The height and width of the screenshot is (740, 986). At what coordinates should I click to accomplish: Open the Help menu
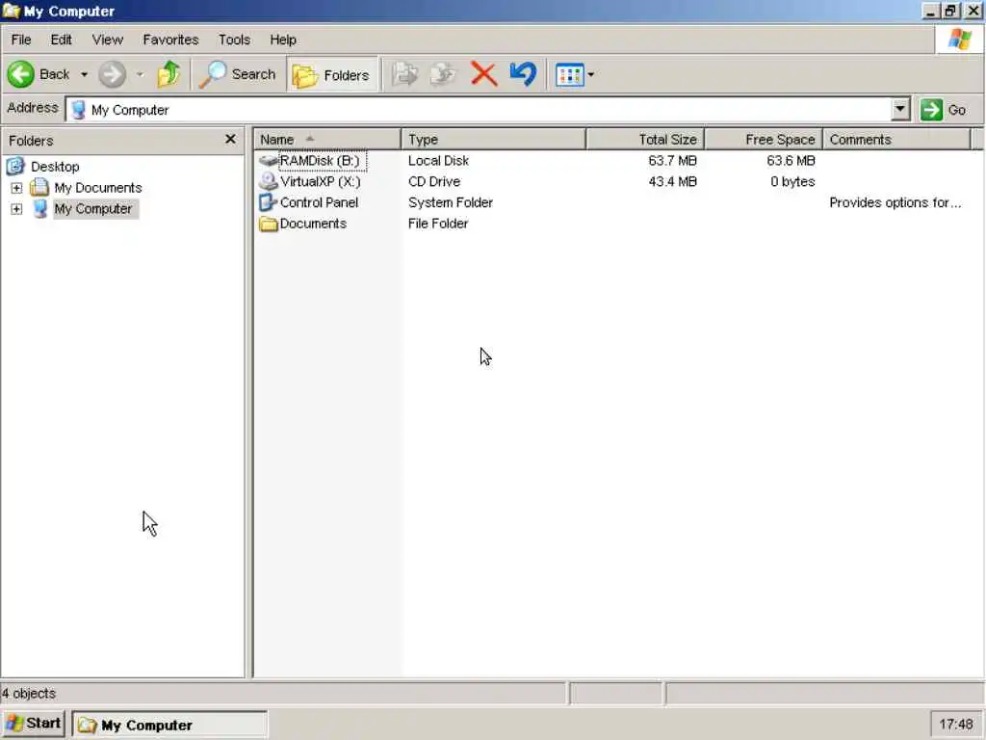coord(283,40)
